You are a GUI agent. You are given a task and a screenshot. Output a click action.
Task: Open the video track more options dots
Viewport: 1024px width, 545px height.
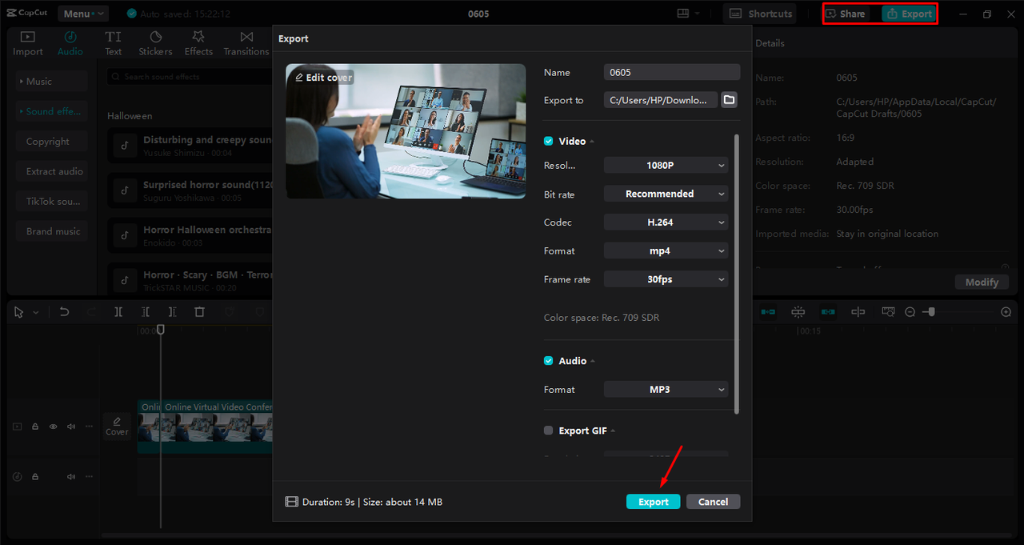click(90, 427)
